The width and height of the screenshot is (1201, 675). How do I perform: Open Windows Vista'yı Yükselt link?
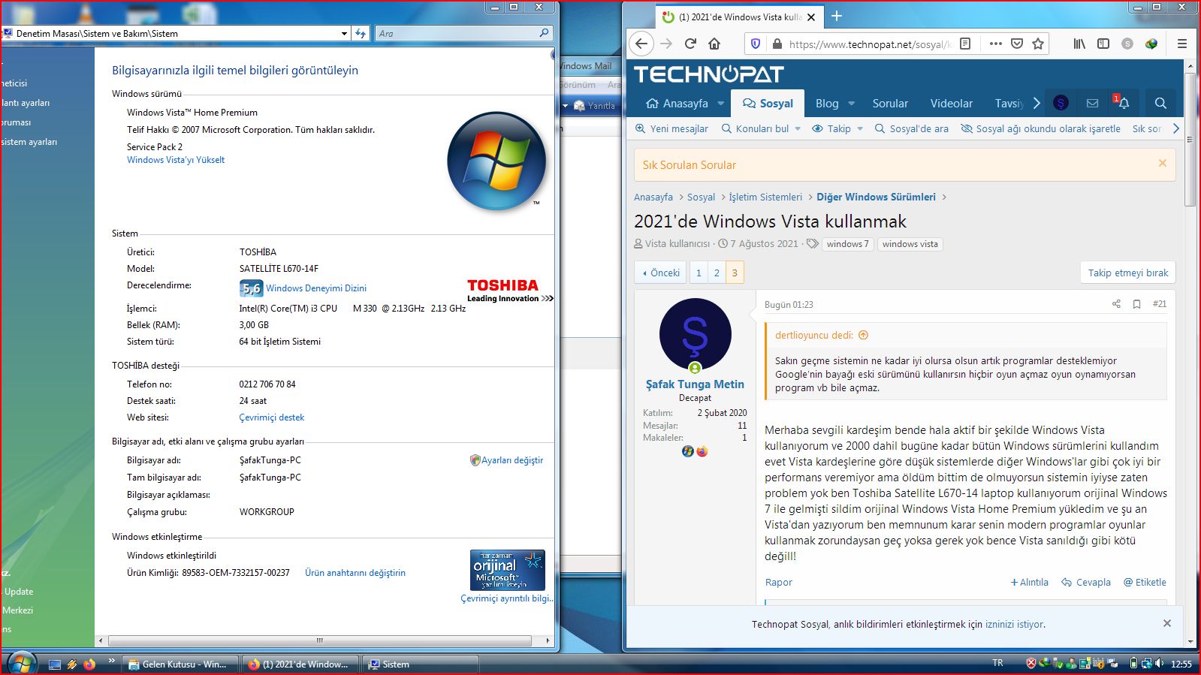coord(176,160)
